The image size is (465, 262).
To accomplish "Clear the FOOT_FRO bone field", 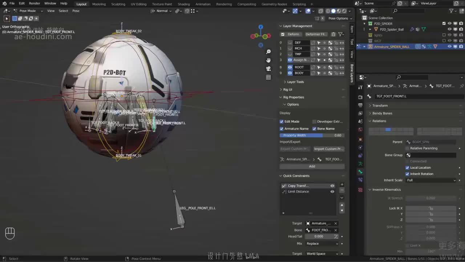I will click(336, 230).
